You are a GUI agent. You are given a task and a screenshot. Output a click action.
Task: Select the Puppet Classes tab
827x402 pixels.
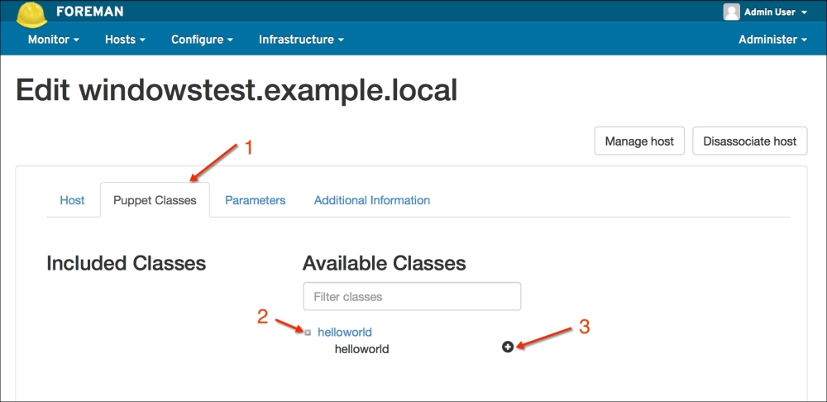pyautogui.click(x=155, y=200)
